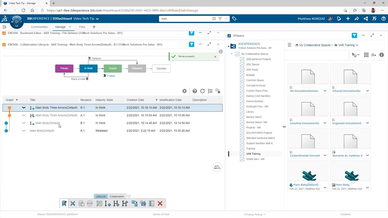Click the New Branch icon in Lifecycle toolbar
The image size is (388, 218).
click(x=116, y=204)
